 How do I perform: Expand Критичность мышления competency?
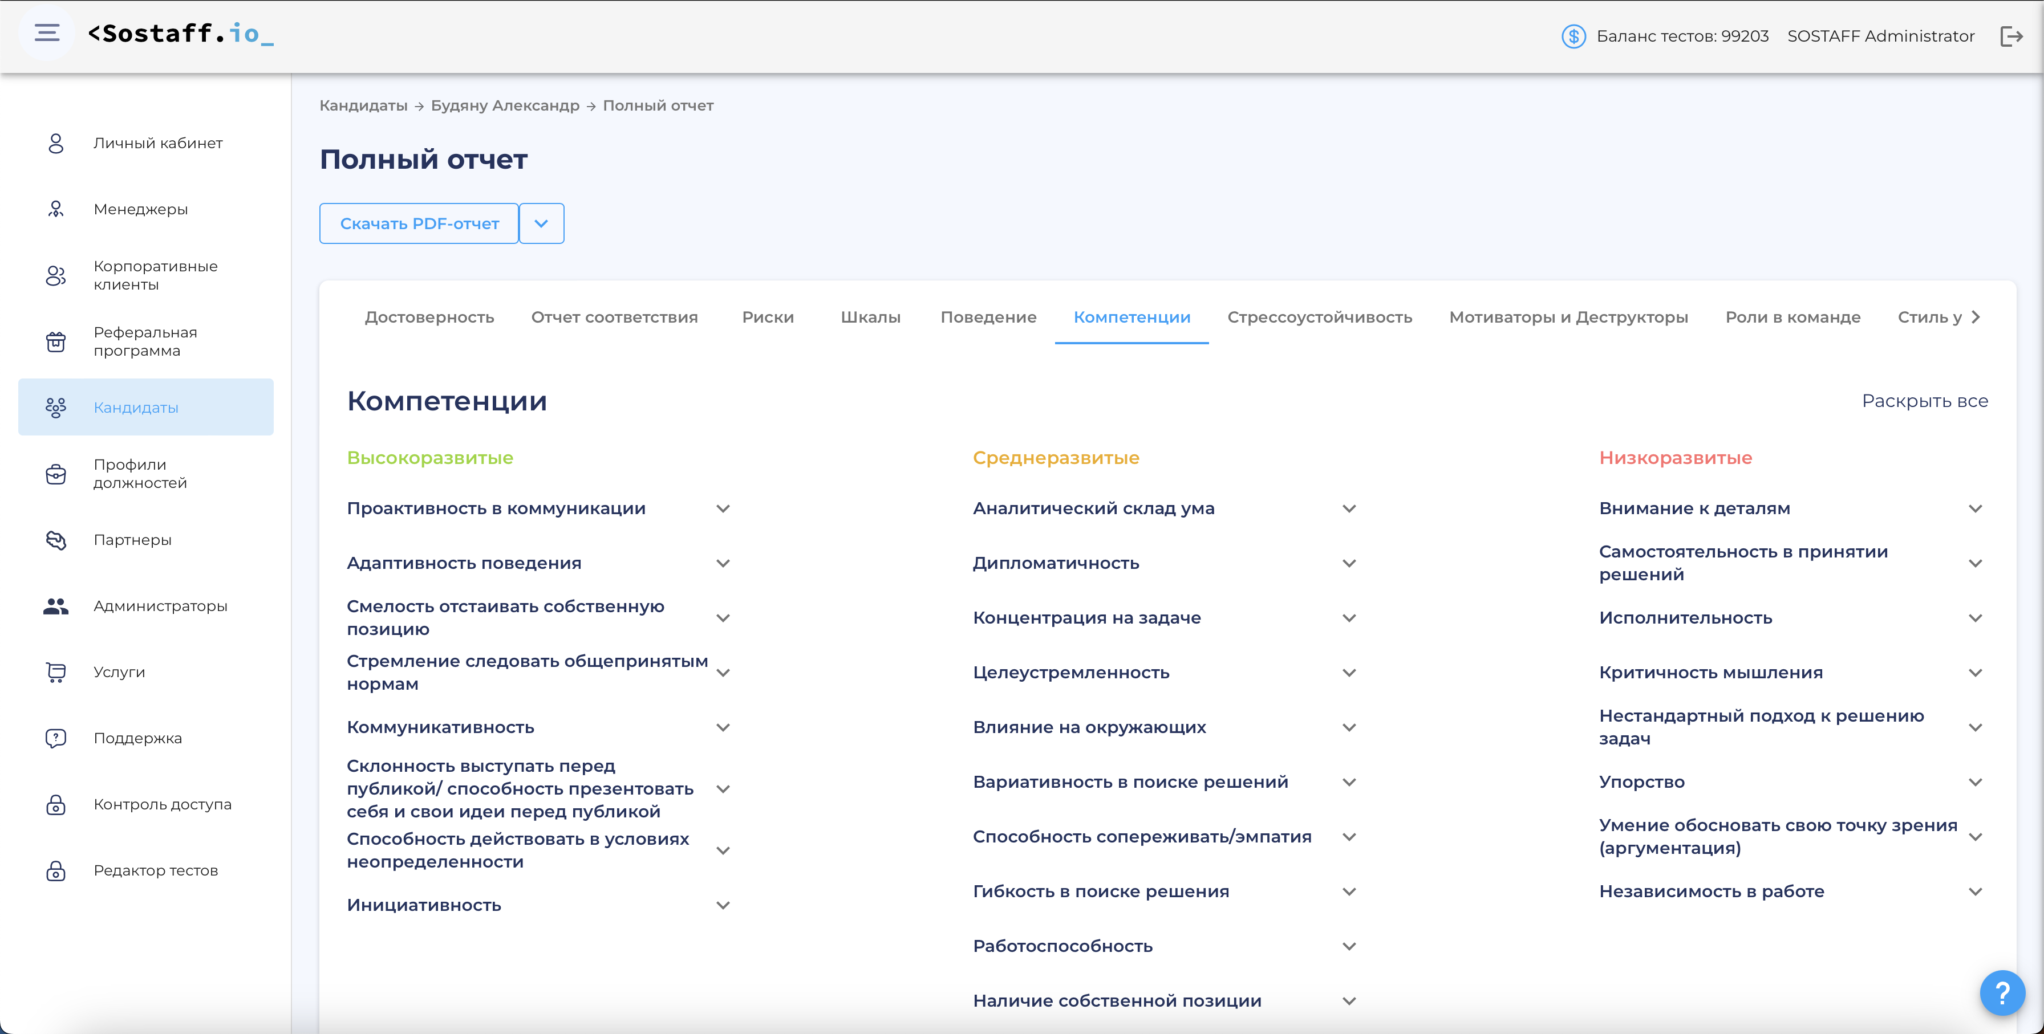1975,673
